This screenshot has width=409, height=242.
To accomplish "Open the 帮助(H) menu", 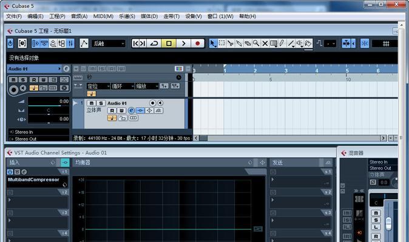I will (248, 16).
